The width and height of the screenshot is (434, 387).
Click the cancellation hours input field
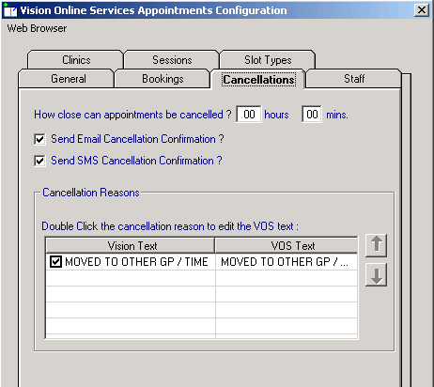point(249,115)
